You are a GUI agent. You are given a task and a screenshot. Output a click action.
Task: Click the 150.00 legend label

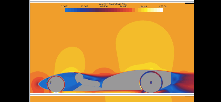coord(163,6)
